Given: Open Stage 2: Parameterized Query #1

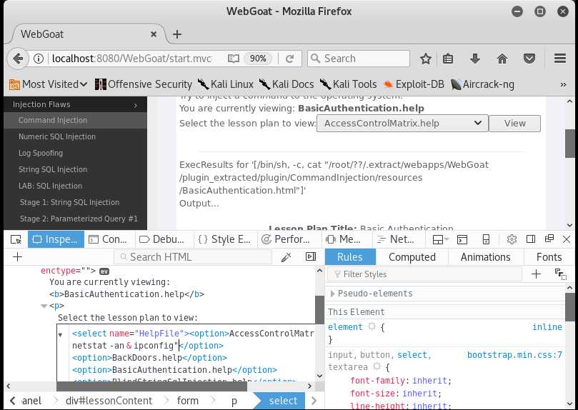Looking at the screenshot, I should coord(75,219).
